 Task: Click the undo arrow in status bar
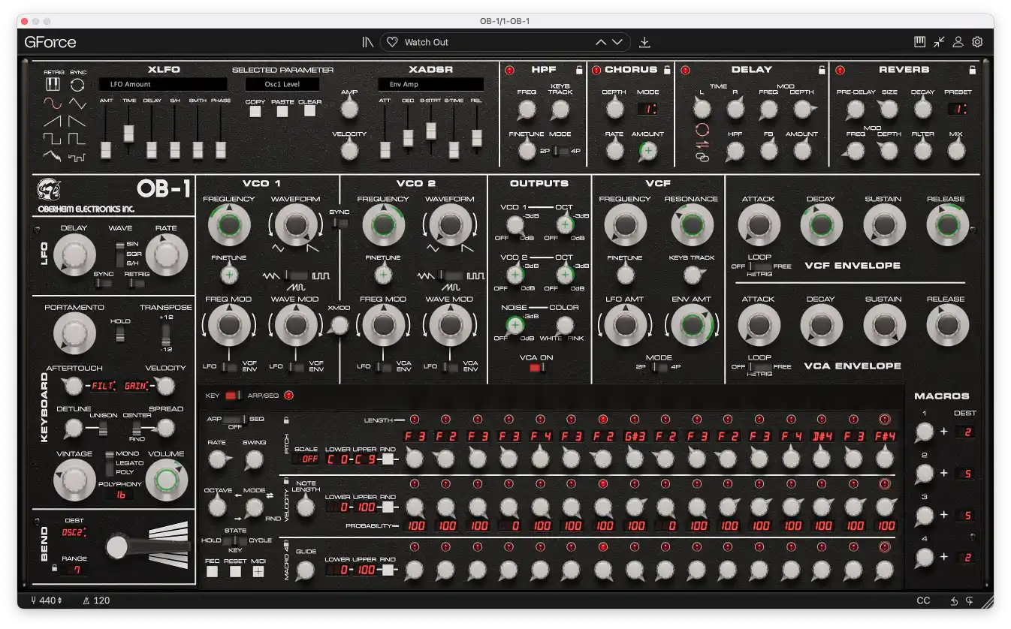tap(954, 600)
